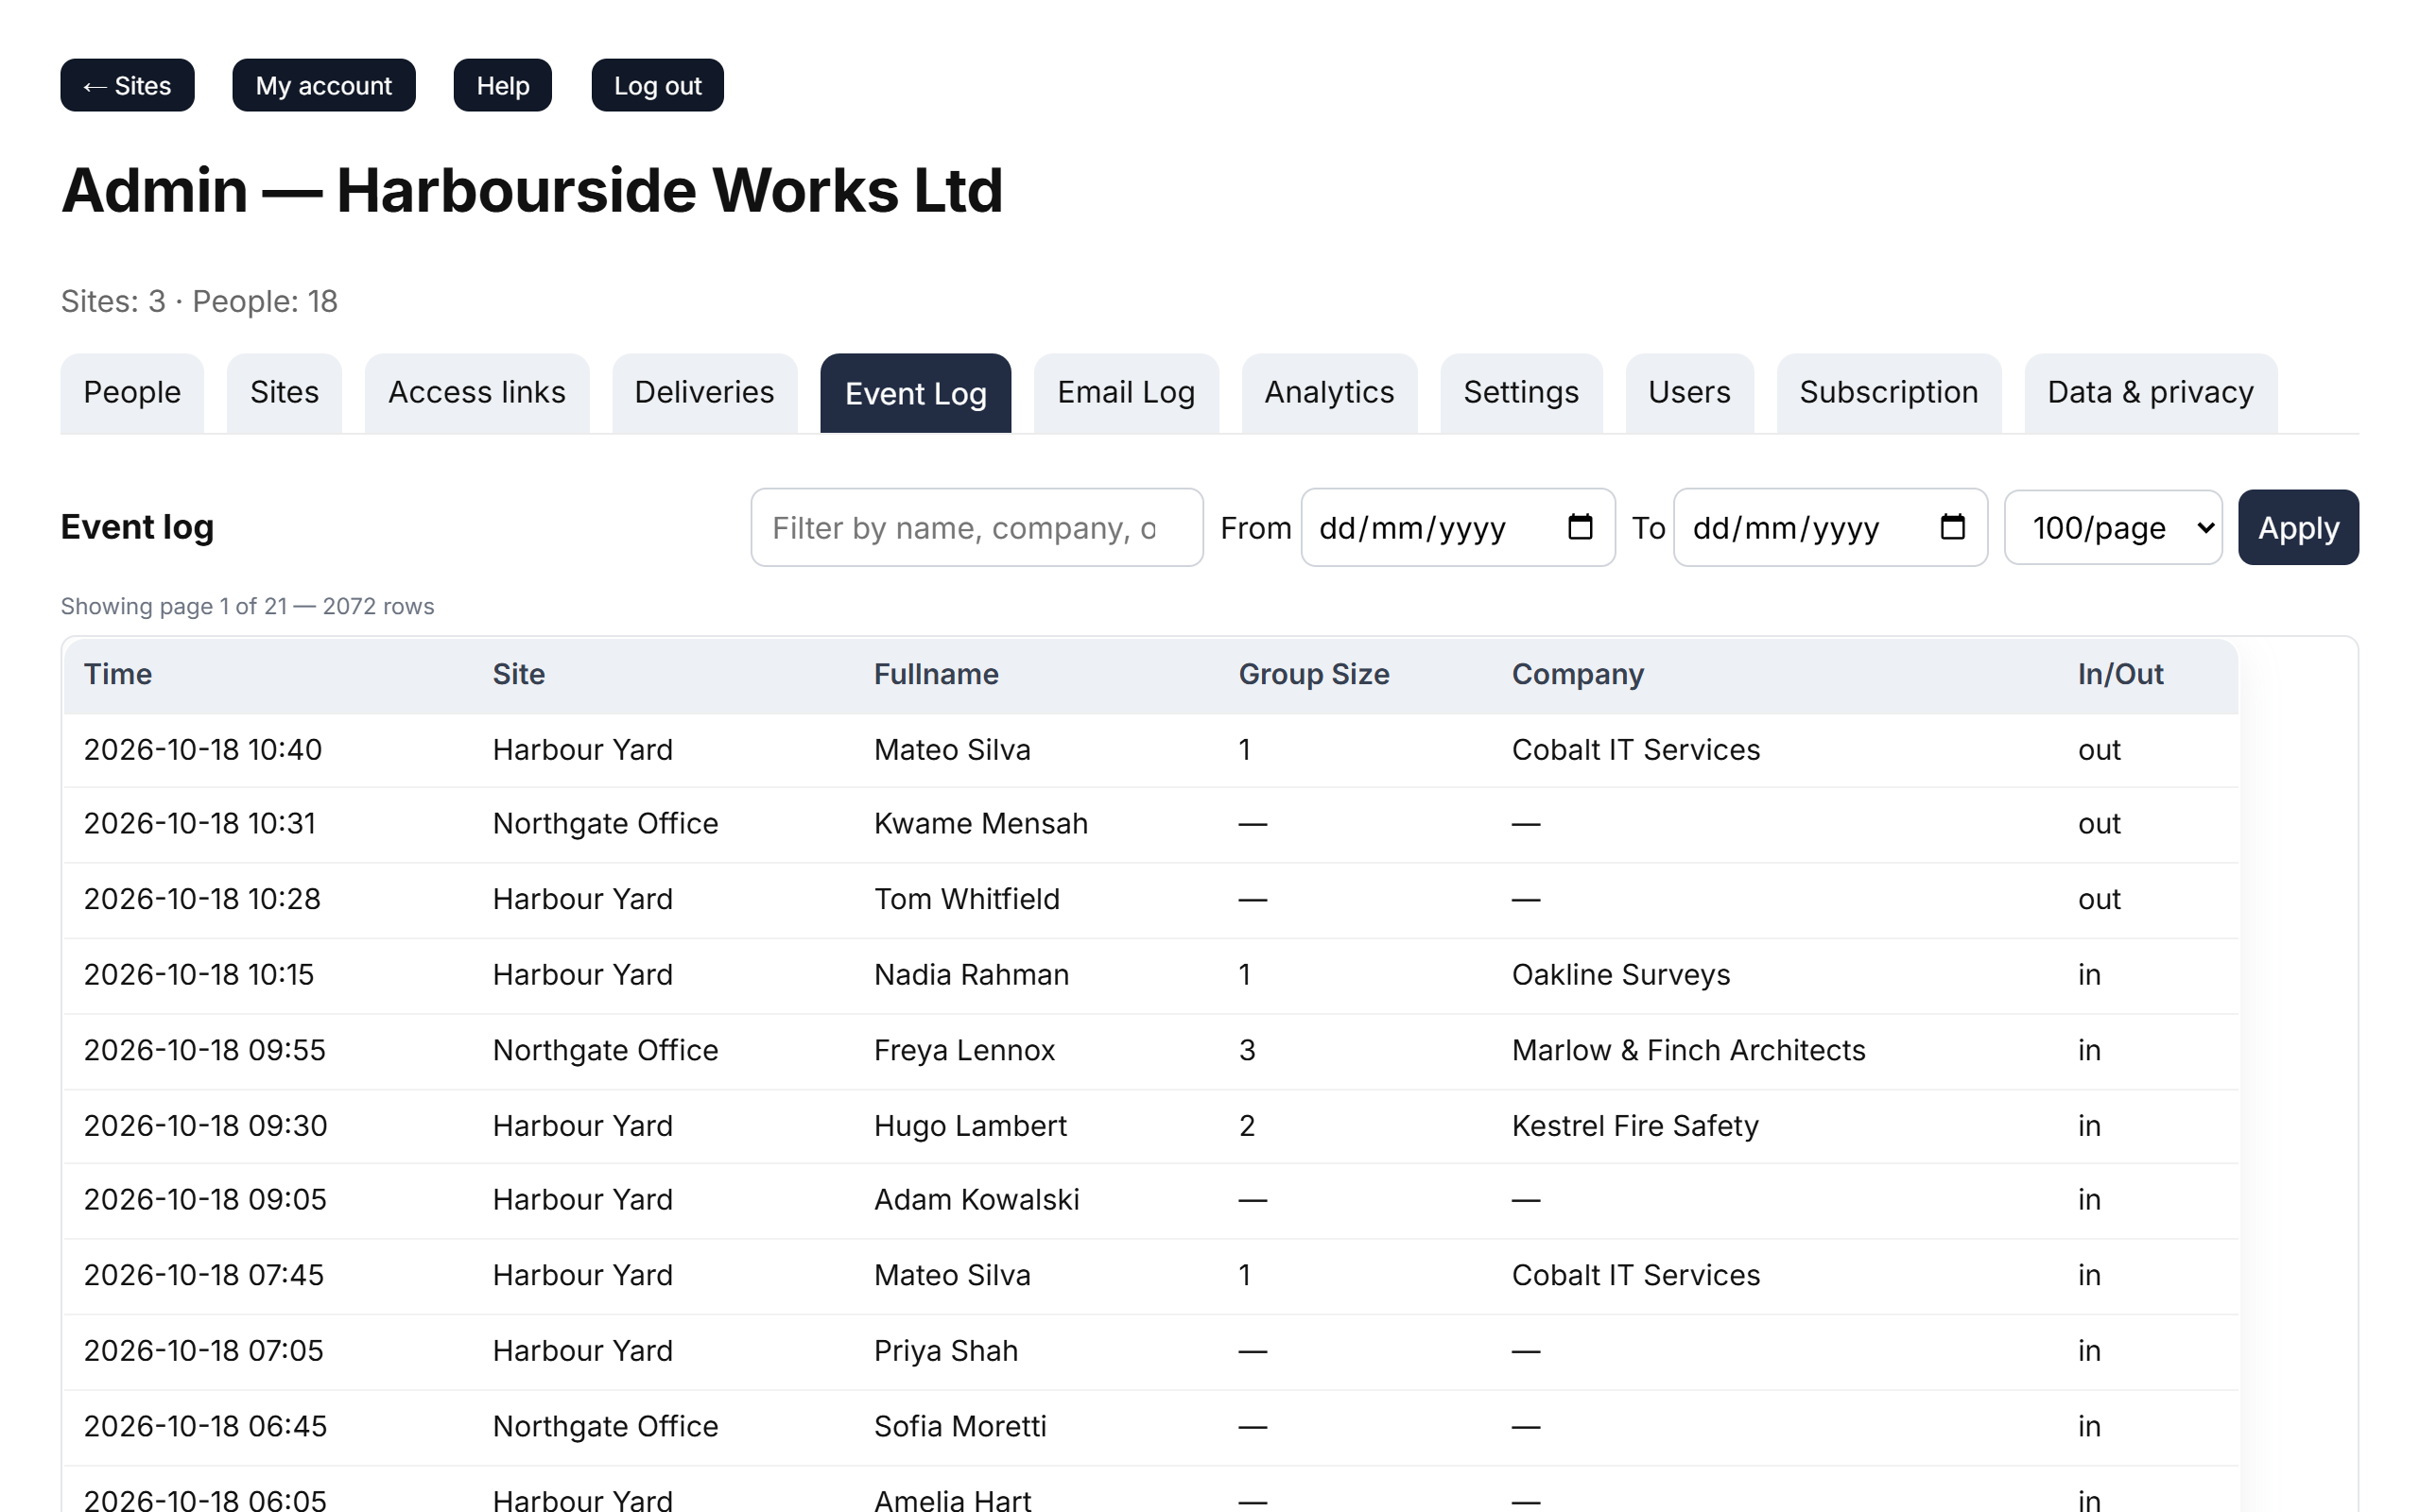Switch to the Sites tab
Viewport: 2420px width, 1512px height.
click(284, 392)
